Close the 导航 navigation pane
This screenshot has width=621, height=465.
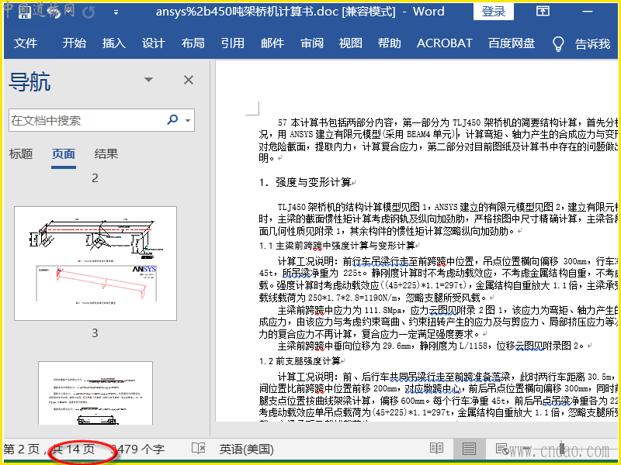189,80
